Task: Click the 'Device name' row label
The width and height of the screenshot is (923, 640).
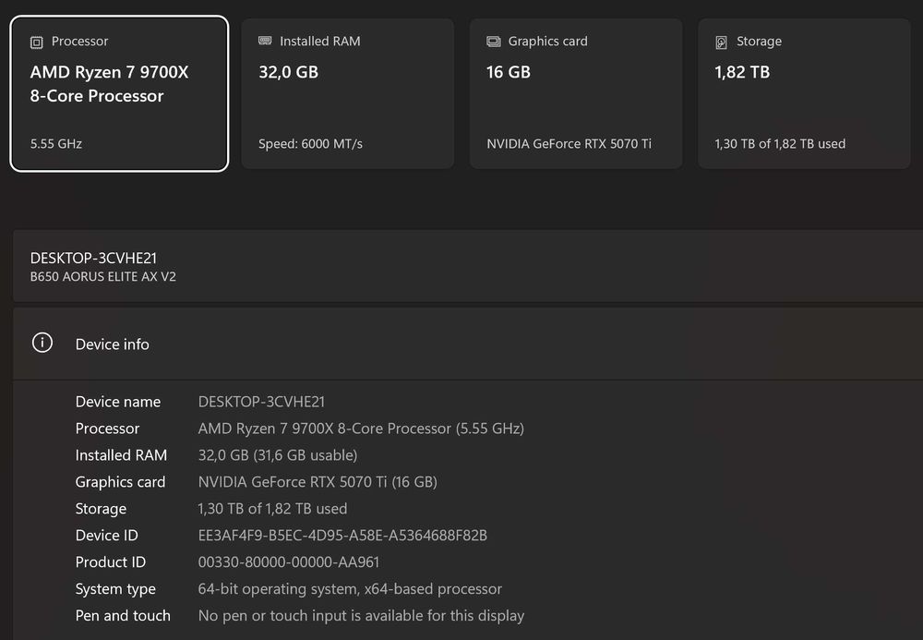Action: pos(118,402)
